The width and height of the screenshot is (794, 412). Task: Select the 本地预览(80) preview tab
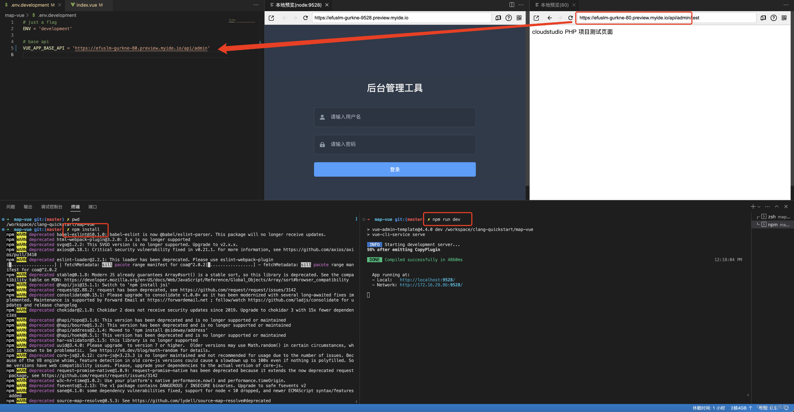coord(554,5)
